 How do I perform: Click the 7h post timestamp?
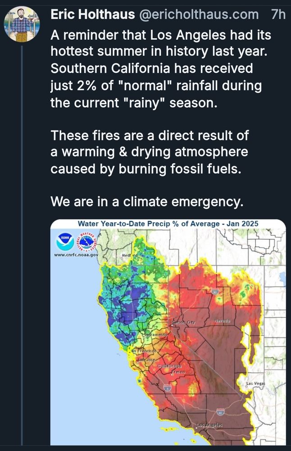point(278,14)
